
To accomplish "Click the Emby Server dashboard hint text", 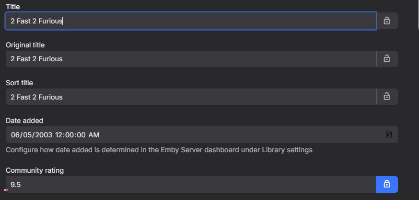I will [x=159, y=150].
